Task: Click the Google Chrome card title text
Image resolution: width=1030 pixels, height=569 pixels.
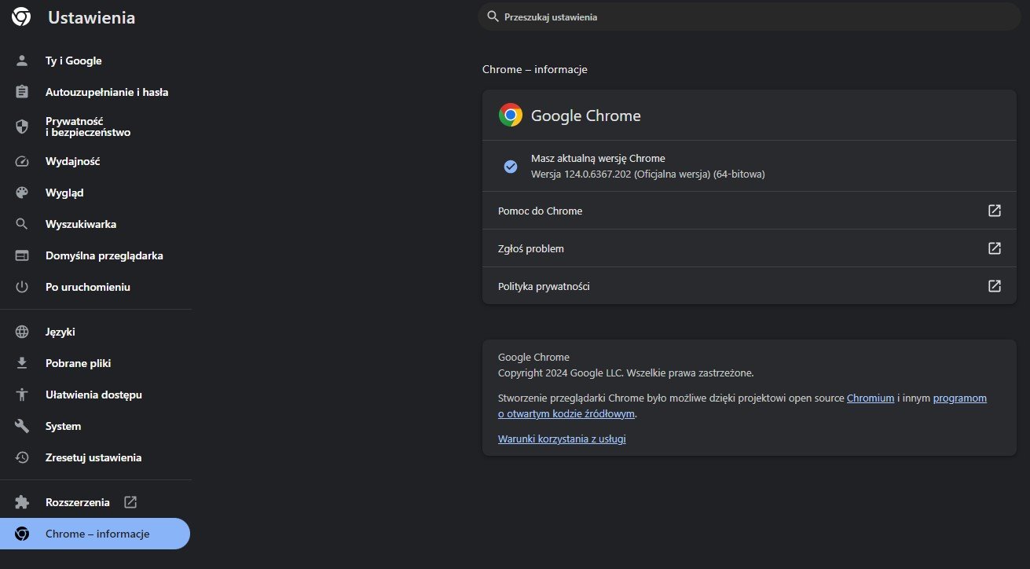Action: click(586, 116)
